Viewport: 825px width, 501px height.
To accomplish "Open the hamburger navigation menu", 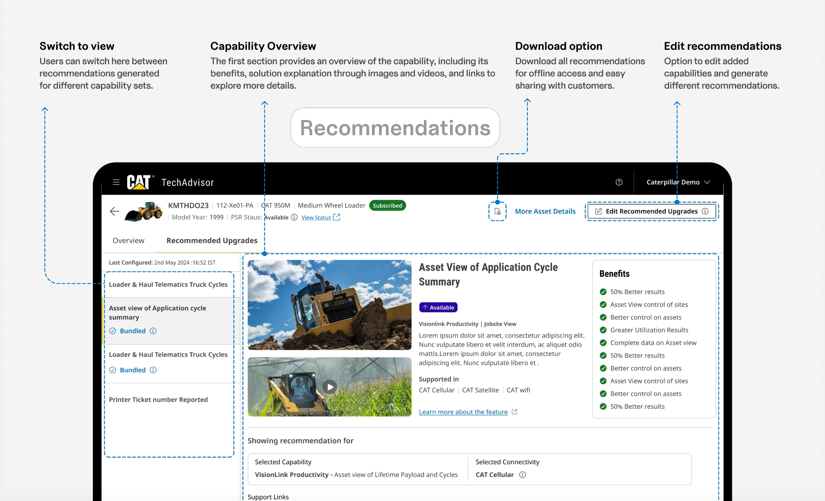I will click(116, 182).
